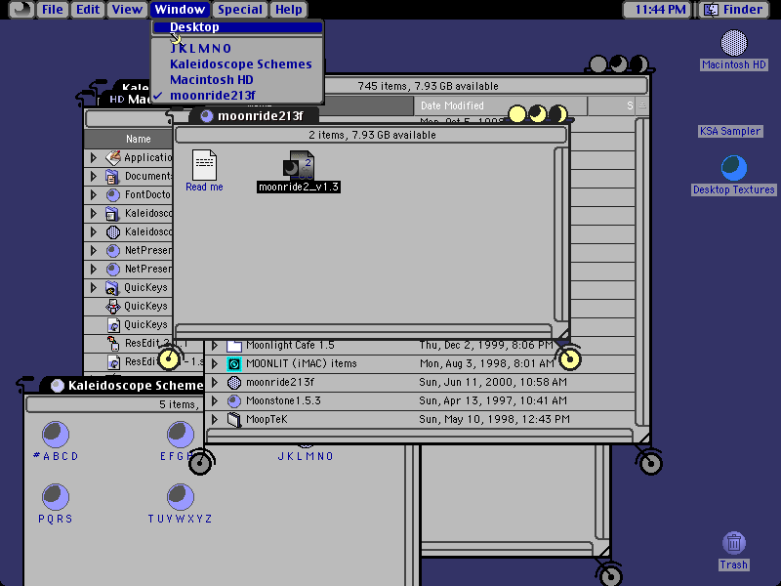Expand the Moonstone1.5.3 row
This screenshot has width=781, height=586.
tap(215, 400)
